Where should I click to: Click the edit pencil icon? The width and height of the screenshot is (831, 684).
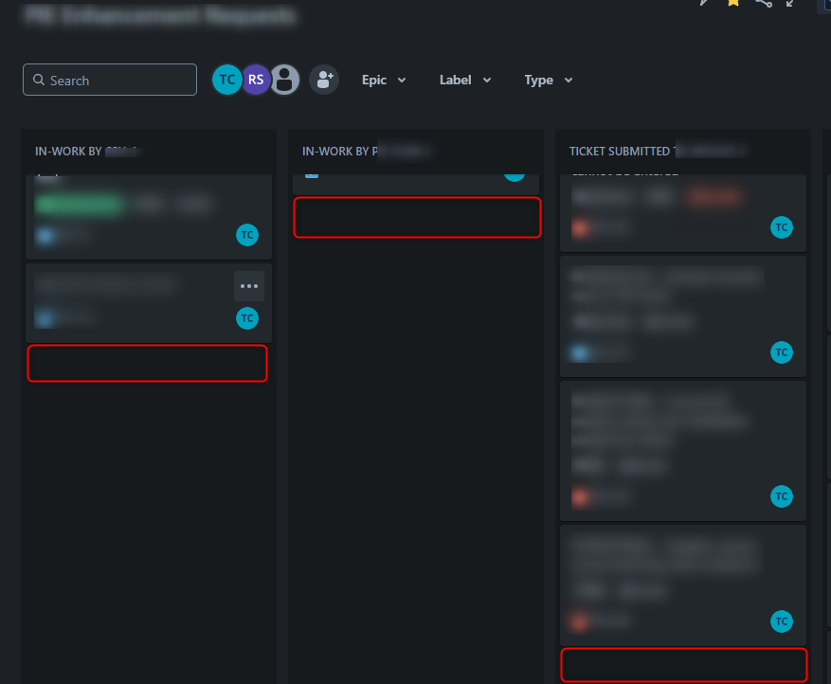tap(701, 5)
